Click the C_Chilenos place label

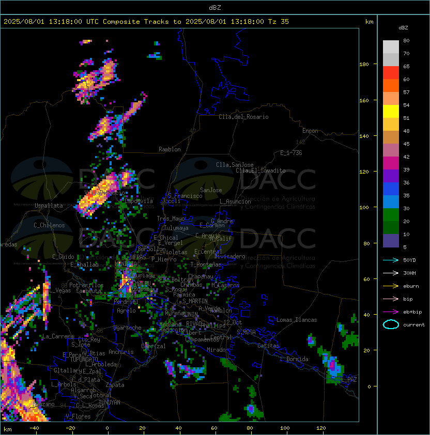tap(49, 225)
